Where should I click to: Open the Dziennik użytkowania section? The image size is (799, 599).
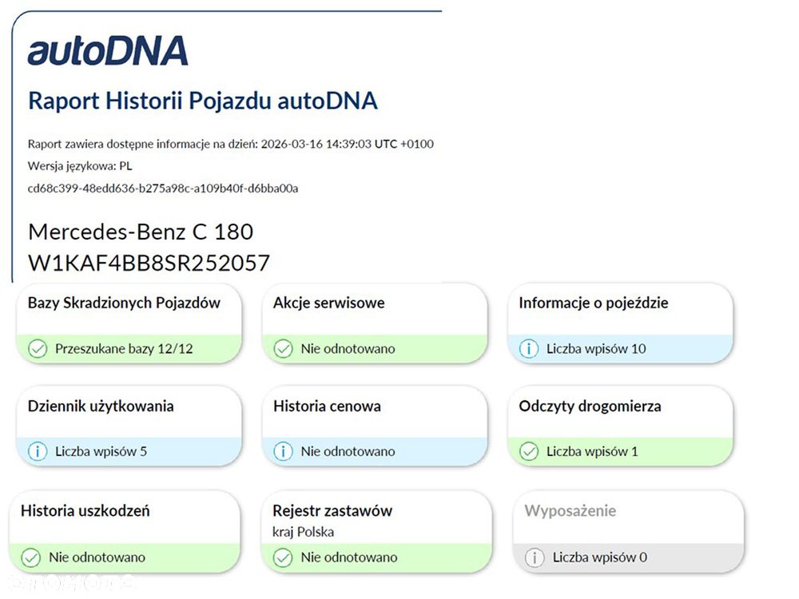pyautogui.click(x=129, y=426)
